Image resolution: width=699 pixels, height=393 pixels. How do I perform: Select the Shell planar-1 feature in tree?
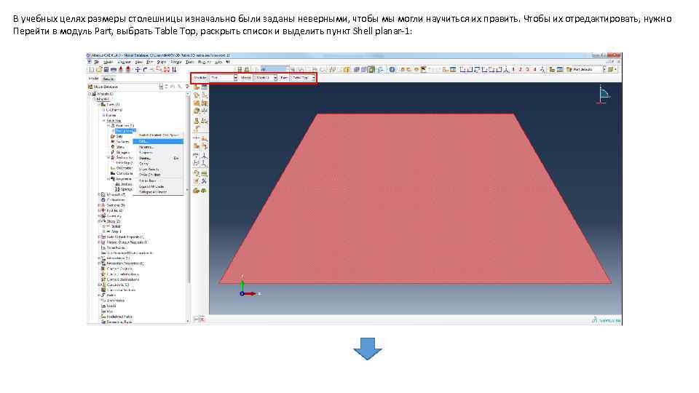tap(126, 130)
